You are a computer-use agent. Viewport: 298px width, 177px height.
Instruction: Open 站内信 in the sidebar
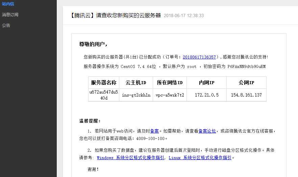pos(8,4)
